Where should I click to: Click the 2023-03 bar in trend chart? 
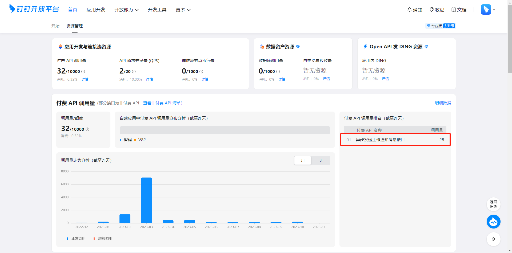146,200
